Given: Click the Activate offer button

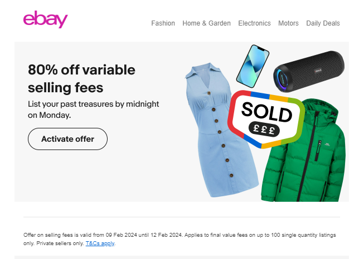Looking at the screenshot, I should [x=67, y=139].
